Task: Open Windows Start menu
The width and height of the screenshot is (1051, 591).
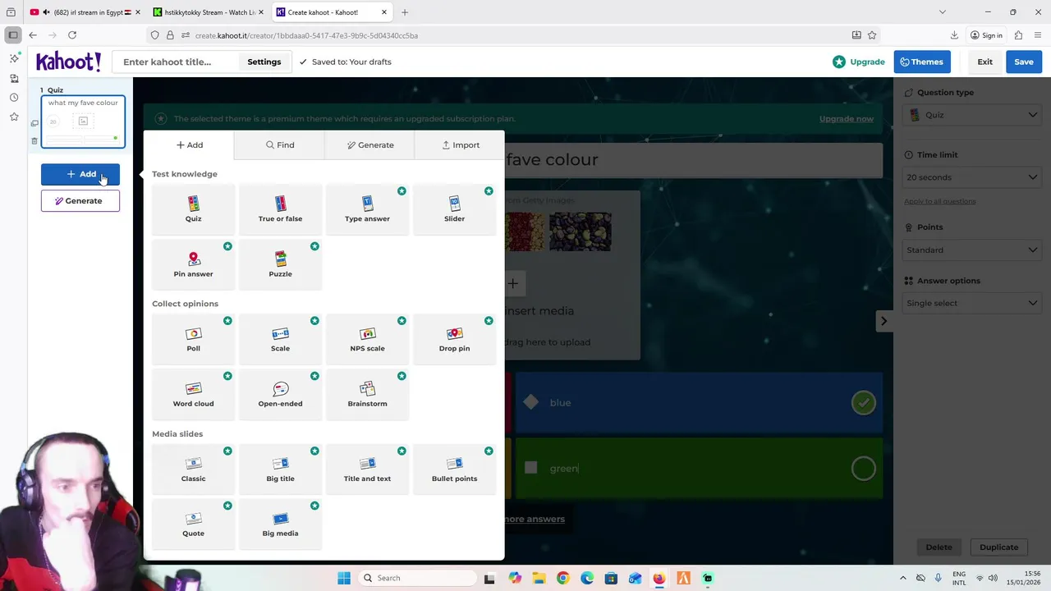Action: point(344,578)
